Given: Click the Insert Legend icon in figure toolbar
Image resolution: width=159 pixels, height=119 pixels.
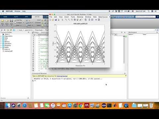Looking at the screenshot, I should [92, 20].
